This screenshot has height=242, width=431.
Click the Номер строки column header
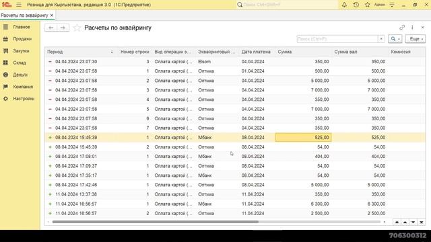(x=135, y=52)
